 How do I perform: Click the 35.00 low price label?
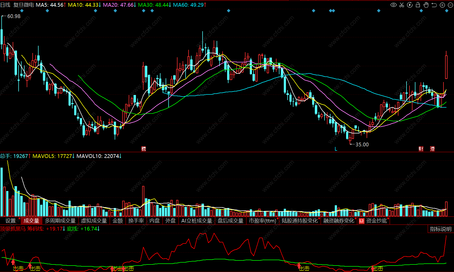(362, 144)
